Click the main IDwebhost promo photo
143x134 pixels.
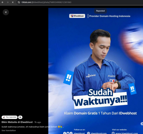pos(96,71)
